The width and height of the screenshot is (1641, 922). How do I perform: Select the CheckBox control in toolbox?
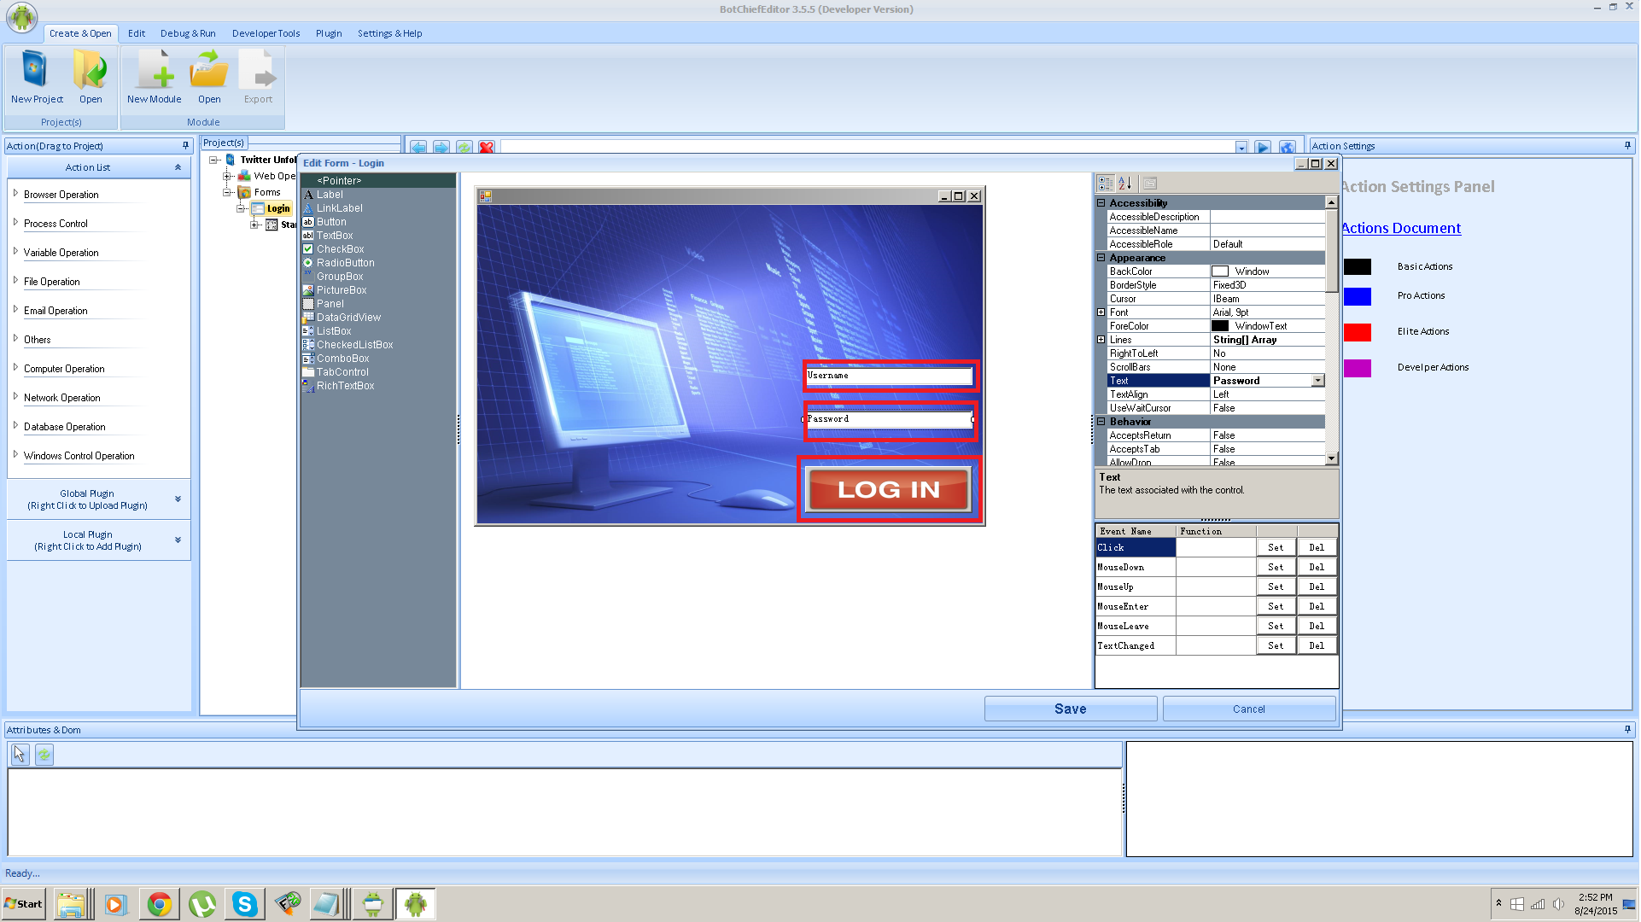point(340,249)
